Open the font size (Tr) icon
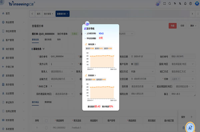This screenshot has width=200, height=132. pos(175,4)
